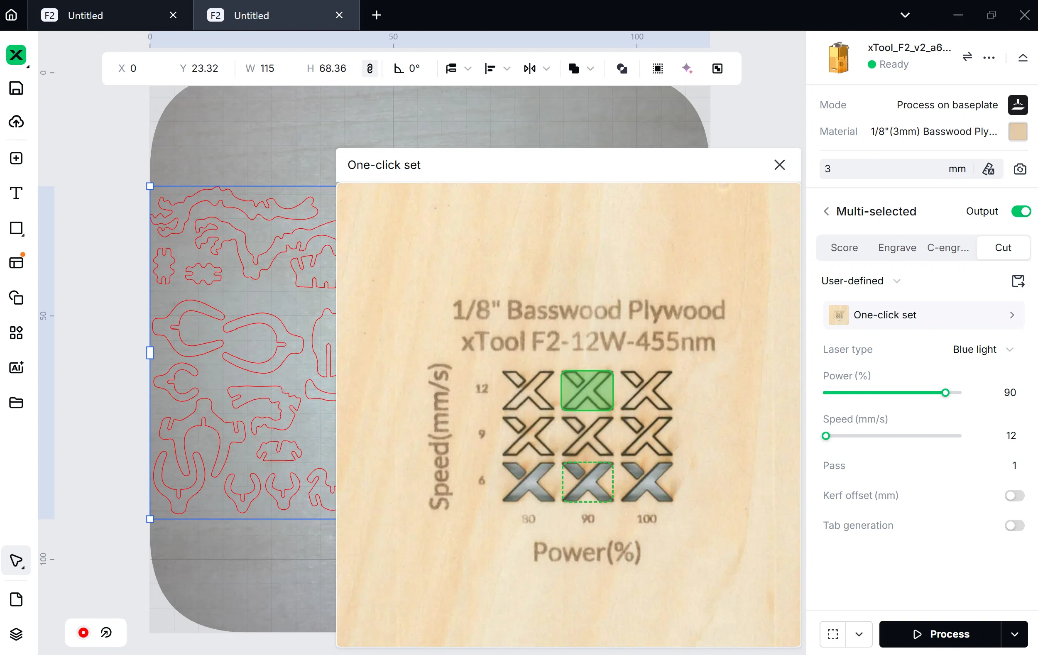The image size is (1038, 655).
Task: Click the camera refresh background icon
Action: [1019, 169]
